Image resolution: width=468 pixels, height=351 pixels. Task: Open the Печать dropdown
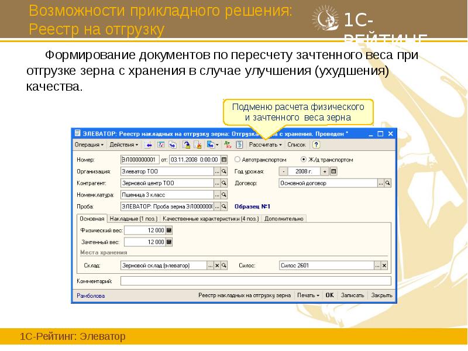point(308,295)
